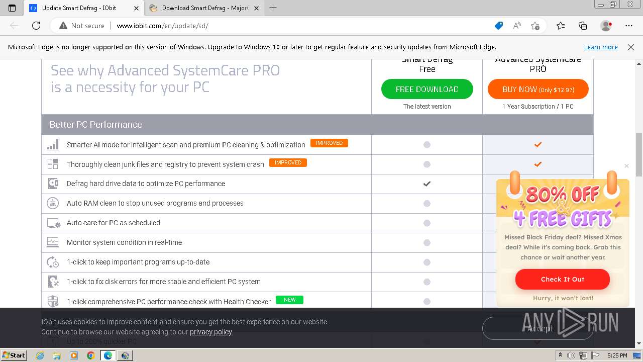Start Read aloud for this page
Screen dimensions: 643x362
pyautogui.click(x=517, y=26)
